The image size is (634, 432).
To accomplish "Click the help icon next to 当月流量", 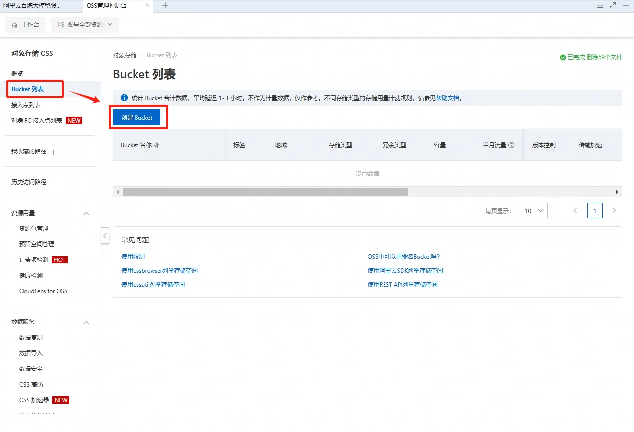I will coord(511,145).
